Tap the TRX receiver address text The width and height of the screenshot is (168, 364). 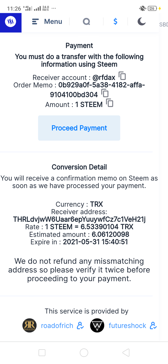[x=79, y=219]
